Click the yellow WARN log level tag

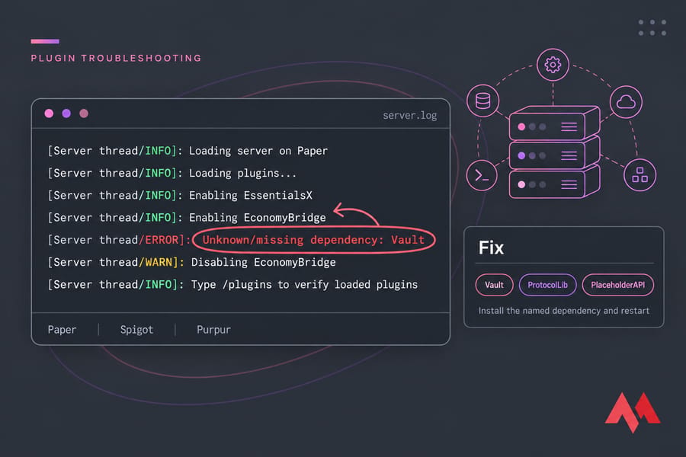[x=159, y=262]
